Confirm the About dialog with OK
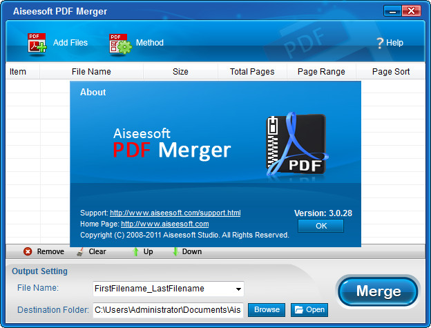This screenshot has width=431, height=328. (320, 226)
